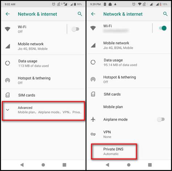Toggle Airplane mode switch
172x171 pixels.
click(161, 119)
